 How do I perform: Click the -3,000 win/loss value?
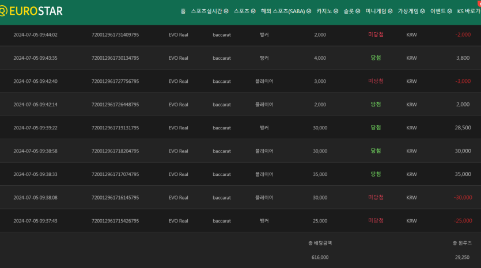(x=463, y=82)
